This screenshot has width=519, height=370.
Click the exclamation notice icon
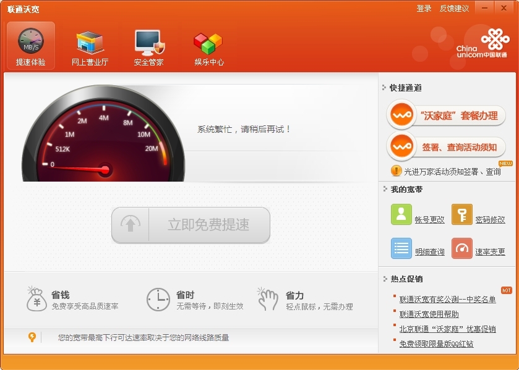pyautogui.click(x=396, y=171)
